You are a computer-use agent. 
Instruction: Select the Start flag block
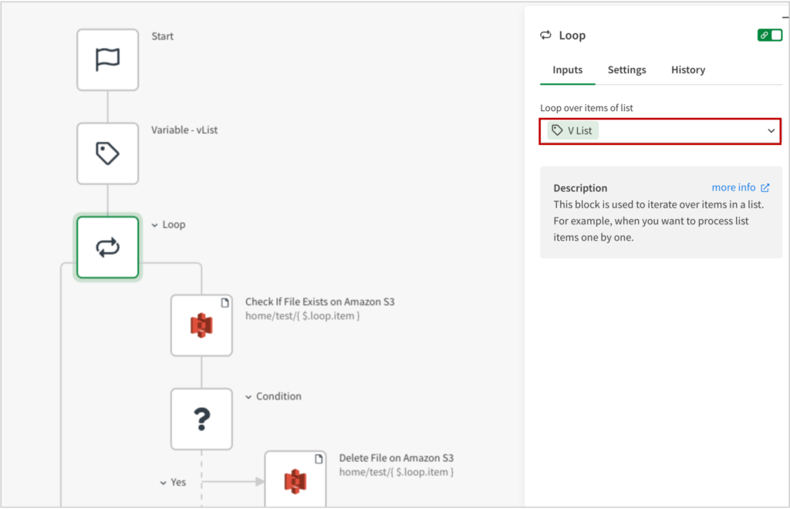(x=107, y=60)
